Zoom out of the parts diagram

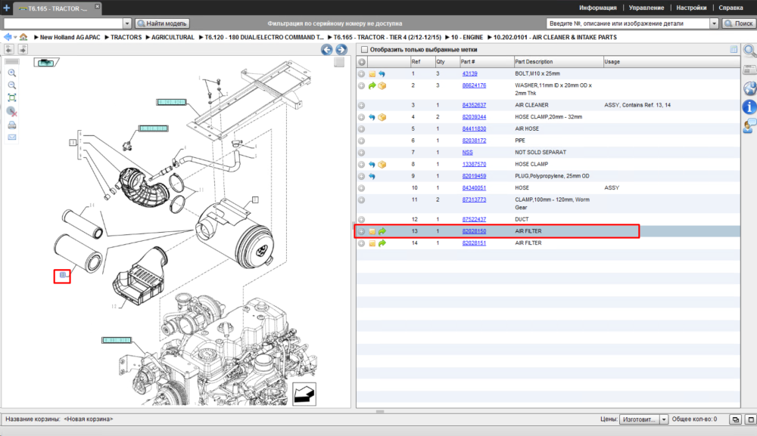click(12, 85)
